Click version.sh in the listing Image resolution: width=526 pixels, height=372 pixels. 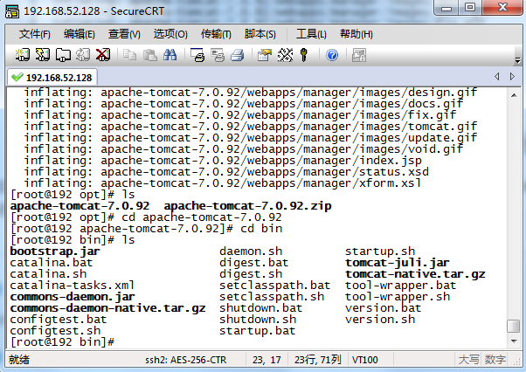coord(380,320)
